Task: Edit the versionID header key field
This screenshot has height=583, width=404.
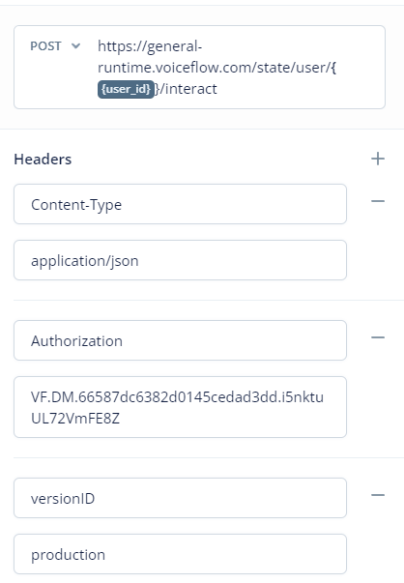Action: point(181,498)
